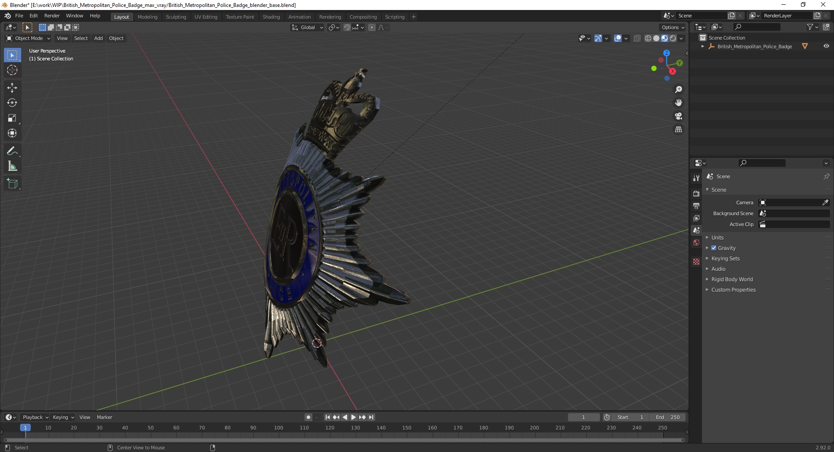Open Output properties tab

click(x=696, y=206)
